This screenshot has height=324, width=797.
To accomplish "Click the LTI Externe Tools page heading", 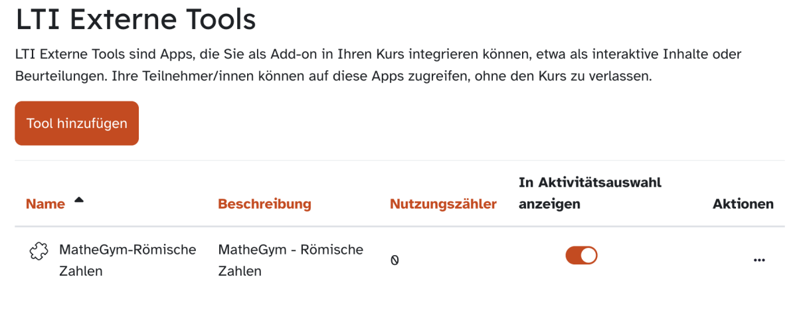I will [135, 19].
